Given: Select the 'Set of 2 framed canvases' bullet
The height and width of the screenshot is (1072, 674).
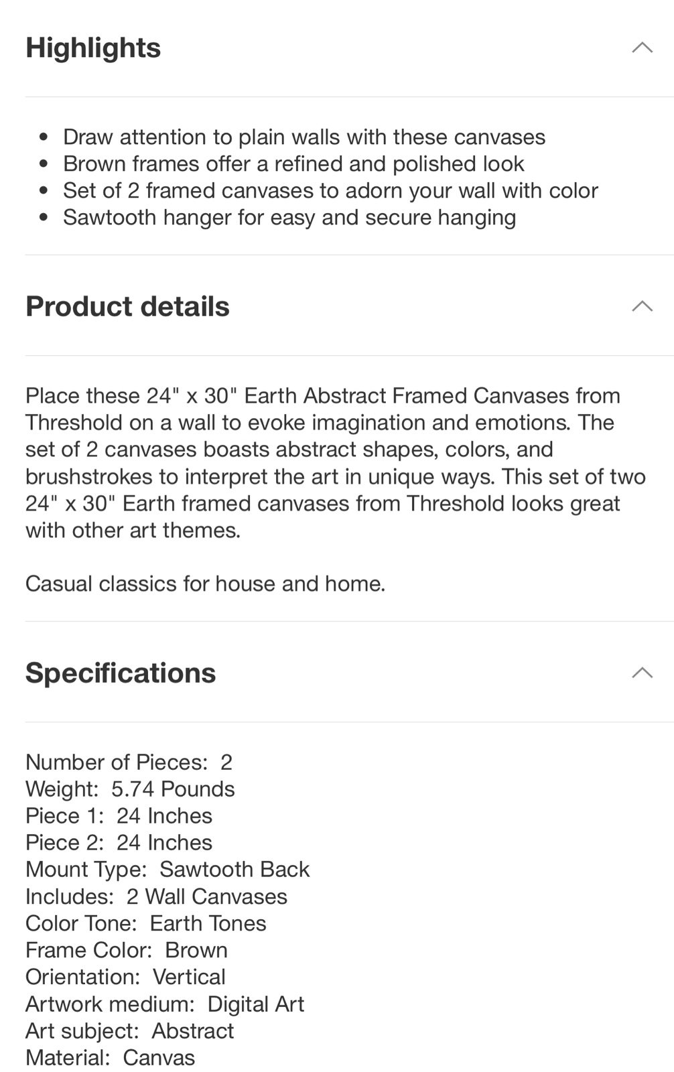Looking at the screenshot, I should (330, 190).
